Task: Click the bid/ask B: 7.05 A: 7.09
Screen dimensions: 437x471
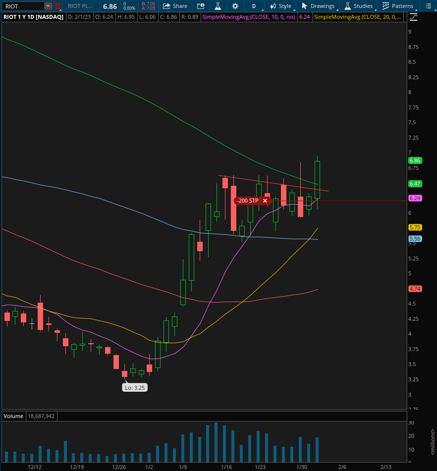Action: click(x=149, y=6)
